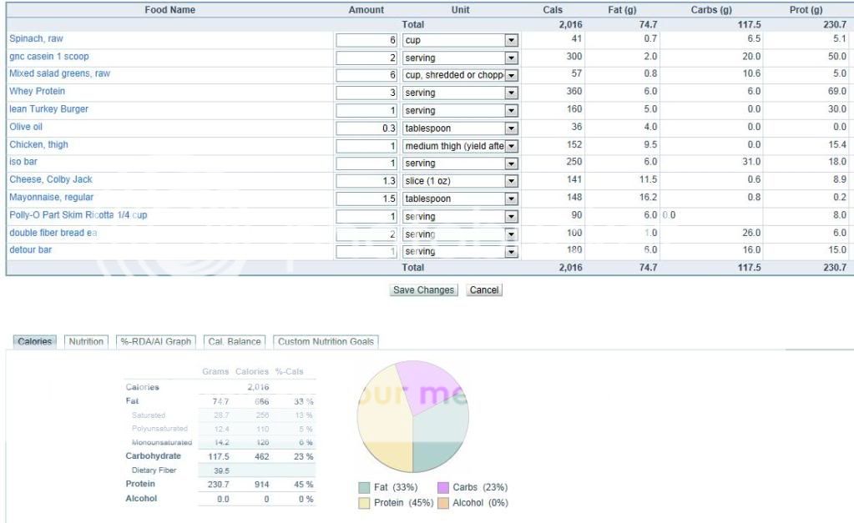Open the Whey Protein food link

tap(37, 91)
